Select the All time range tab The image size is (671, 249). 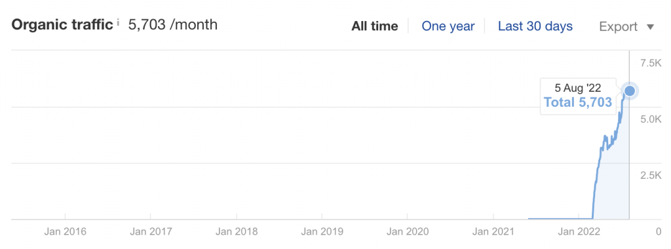tap(374, 26)
